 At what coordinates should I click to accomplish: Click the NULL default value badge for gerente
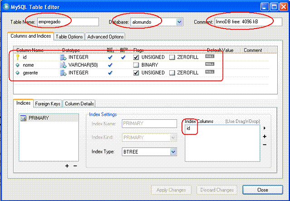(x=210, y=72)
